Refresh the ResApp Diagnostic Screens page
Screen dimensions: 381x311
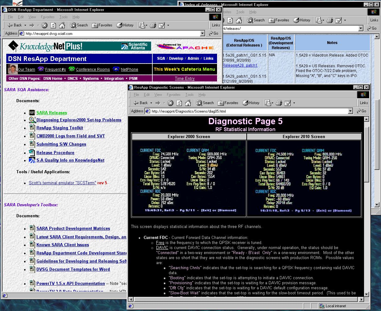179,103
